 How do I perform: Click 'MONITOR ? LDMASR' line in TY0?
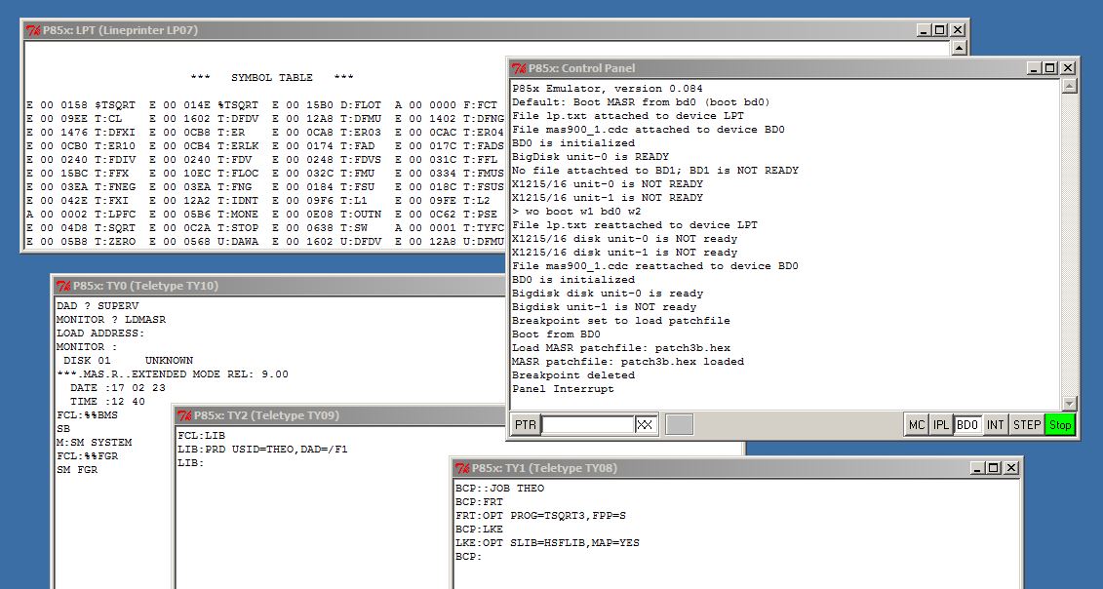click(x=111, y=320)
